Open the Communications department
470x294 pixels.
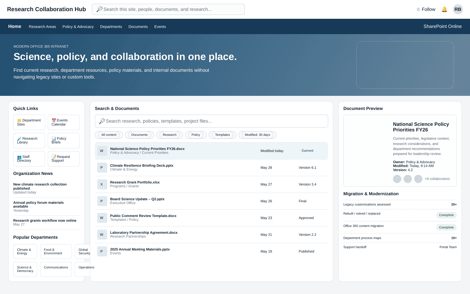pyautogui.click(x=56, y=269)
